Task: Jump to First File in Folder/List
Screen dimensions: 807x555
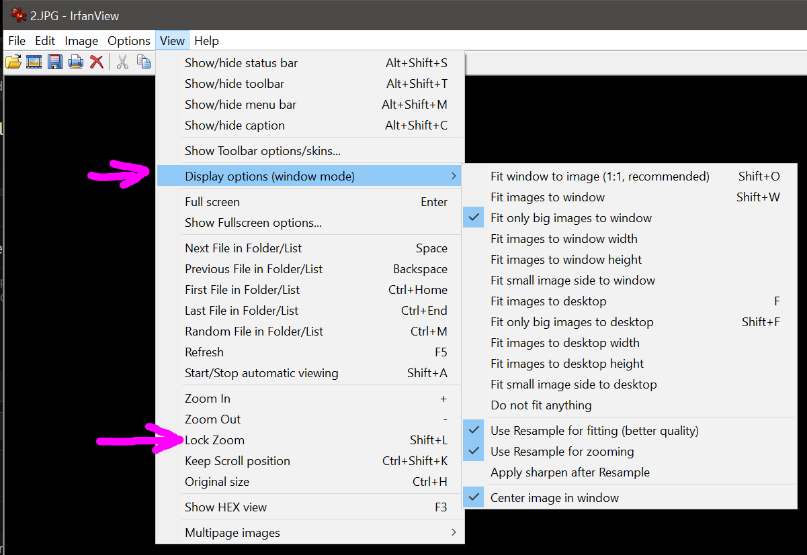Action: point(310,290)
